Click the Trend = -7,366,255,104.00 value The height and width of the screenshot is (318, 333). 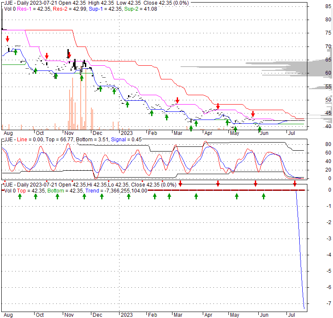116,191
